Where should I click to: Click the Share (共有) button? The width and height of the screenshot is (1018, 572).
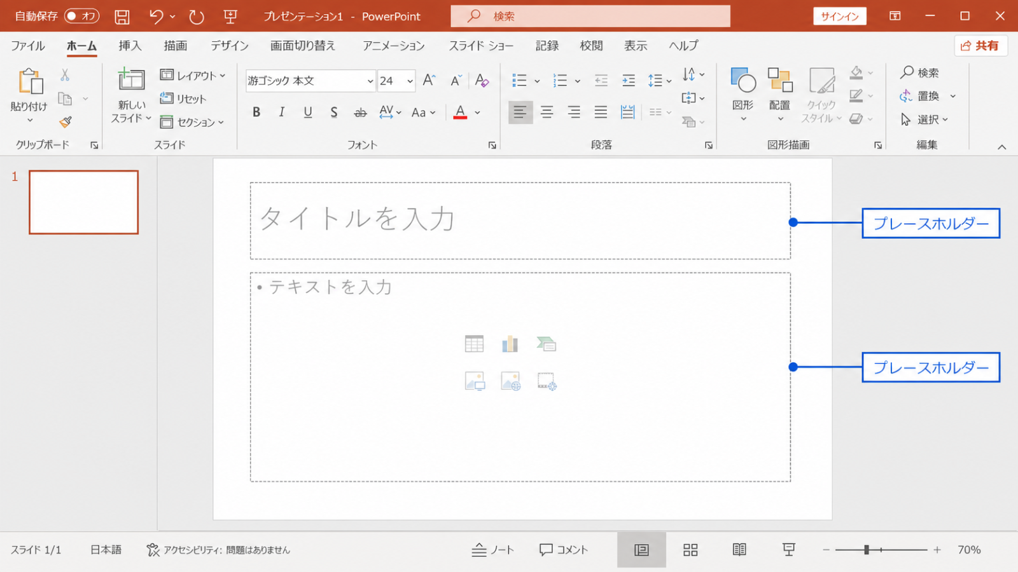point(980,46)
